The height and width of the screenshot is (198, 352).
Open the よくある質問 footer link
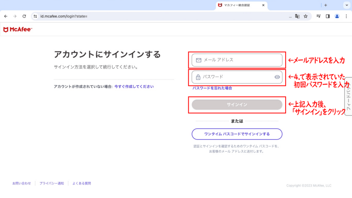pos(82,183)
